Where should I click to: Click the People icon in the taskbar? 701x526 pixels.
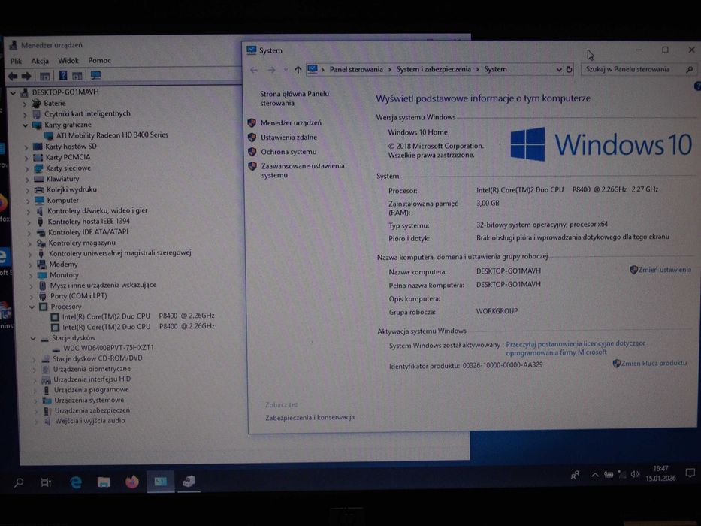click(x=575, y=475)
